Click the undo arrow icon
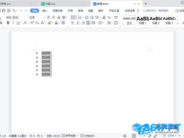This screenshot has height=138, width=184. coord(14,11)
